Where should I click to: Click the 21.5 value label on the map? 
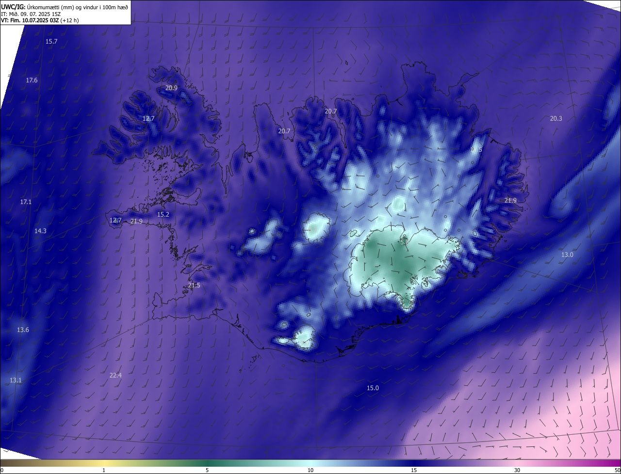[194, 285]
